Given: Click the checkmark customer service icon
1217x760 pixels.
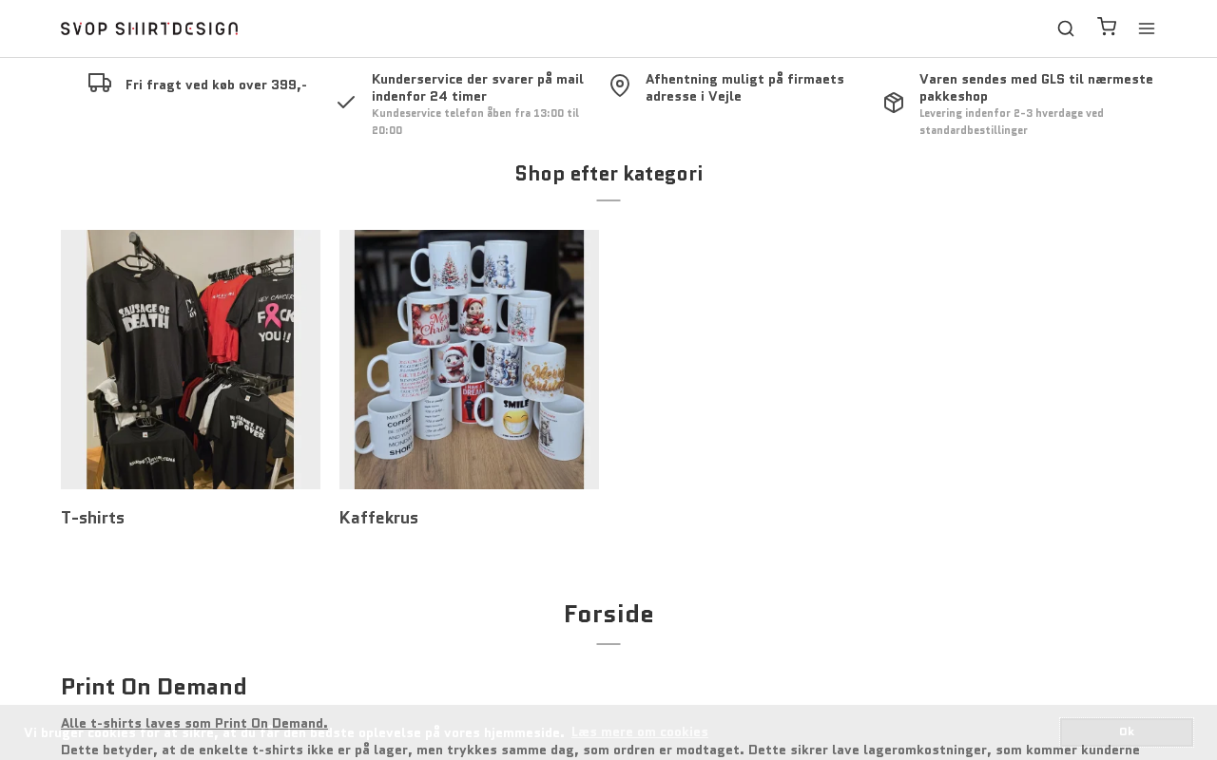Looking at the screenshot, I should click(346, 102).
